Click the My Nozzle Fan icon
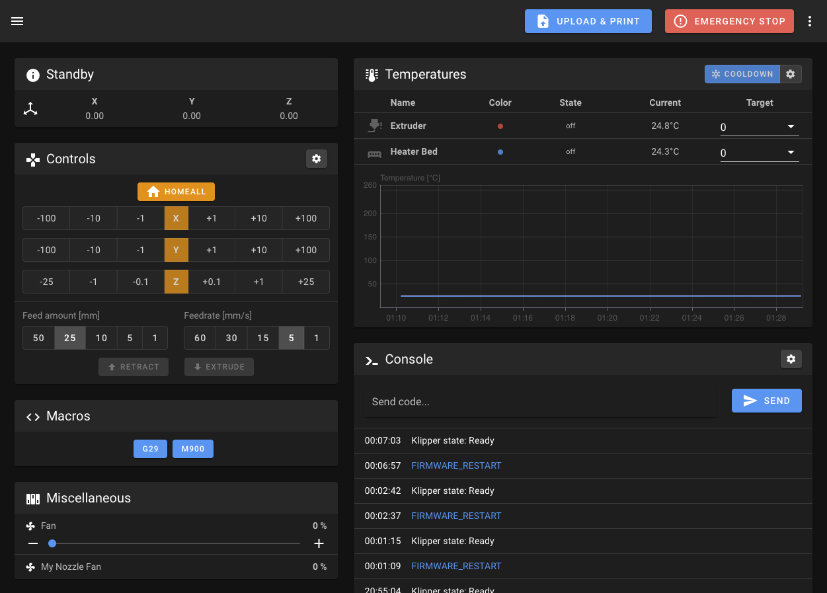827x593 pixels. [x=30, y=567]
